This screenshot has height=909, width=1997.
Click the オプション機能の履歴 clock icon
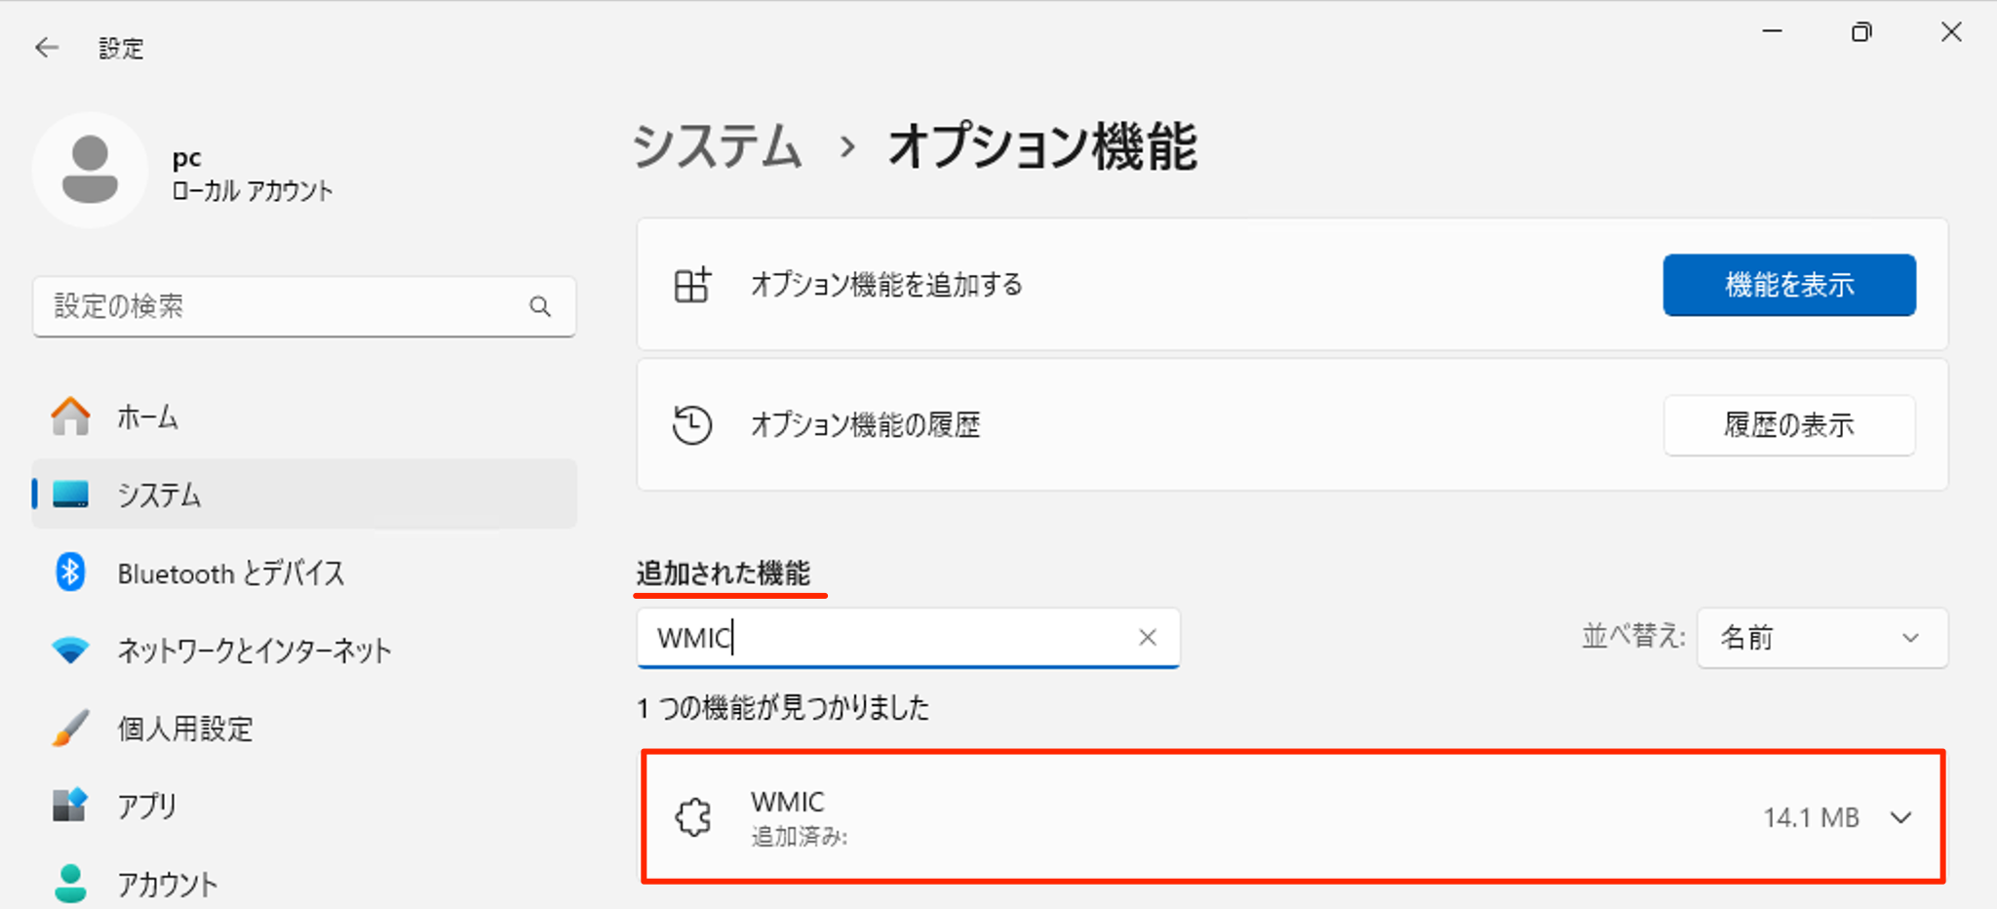click(693, 424)
